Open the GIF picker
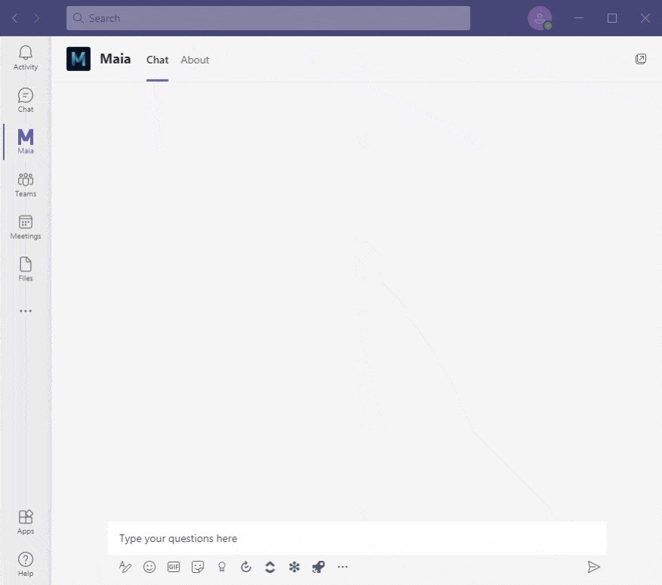662x585 pixels. pos(174,567)
